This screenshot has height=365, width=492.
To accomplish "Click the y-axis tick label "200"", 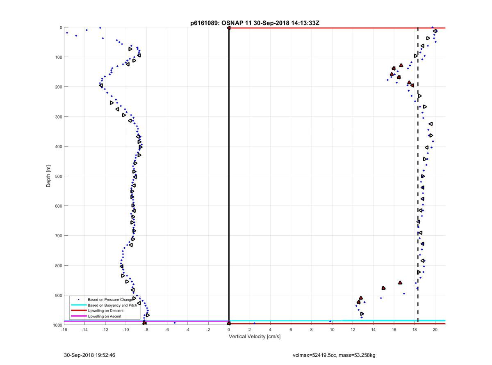I will click(58, 87).
